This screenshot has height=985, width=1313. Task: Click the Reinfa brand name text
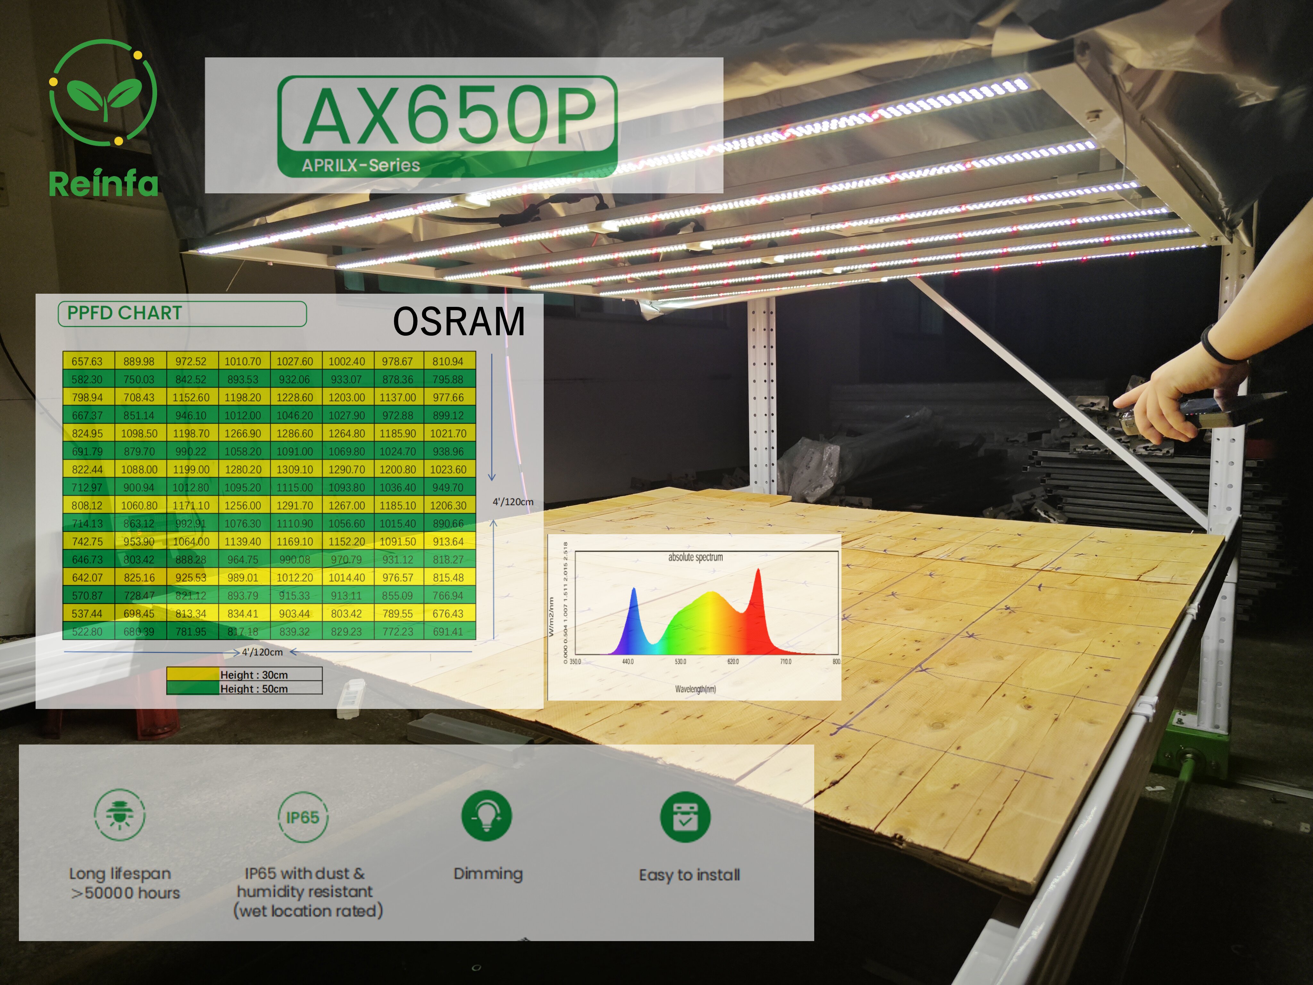104,183
